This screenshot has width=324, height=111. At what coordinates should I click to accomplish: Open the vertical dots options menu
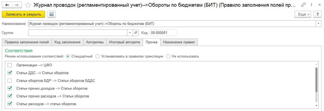[x=312, y=5]
